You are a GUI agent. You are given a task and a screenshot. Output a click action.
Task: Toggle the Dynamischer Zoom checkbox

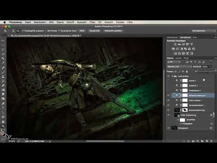pos(59,31)
